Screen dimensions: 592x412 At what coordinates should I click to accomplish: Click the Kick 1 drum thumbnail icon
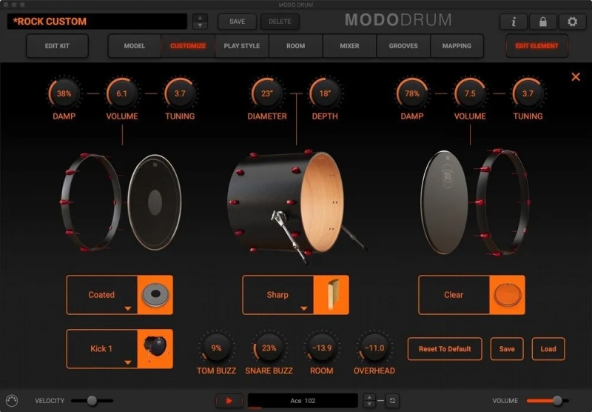(155, 348)
